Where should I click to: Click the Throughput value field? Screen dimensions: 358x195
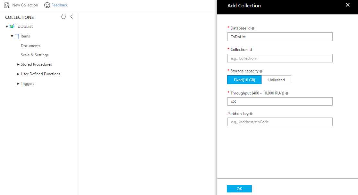click(280, 102)
